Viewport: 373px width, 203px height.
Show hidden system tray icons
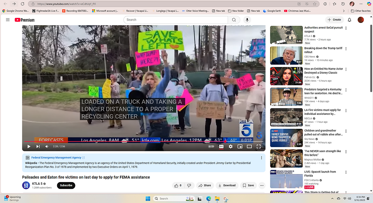[x=332, y=198]
